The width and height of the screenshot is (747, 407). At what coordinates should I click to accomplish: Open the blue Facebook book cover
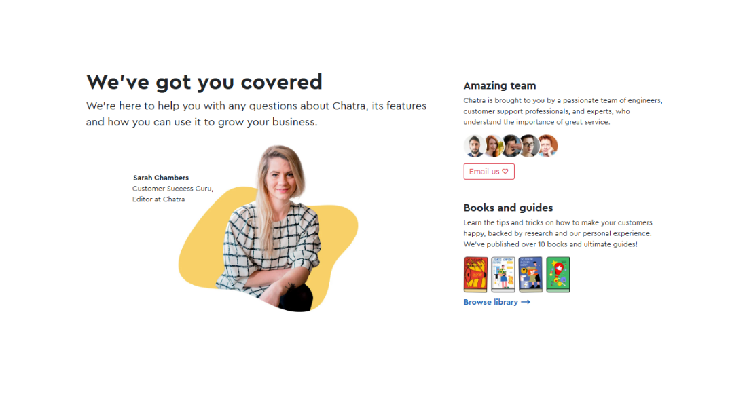click(x=531, y=275)
